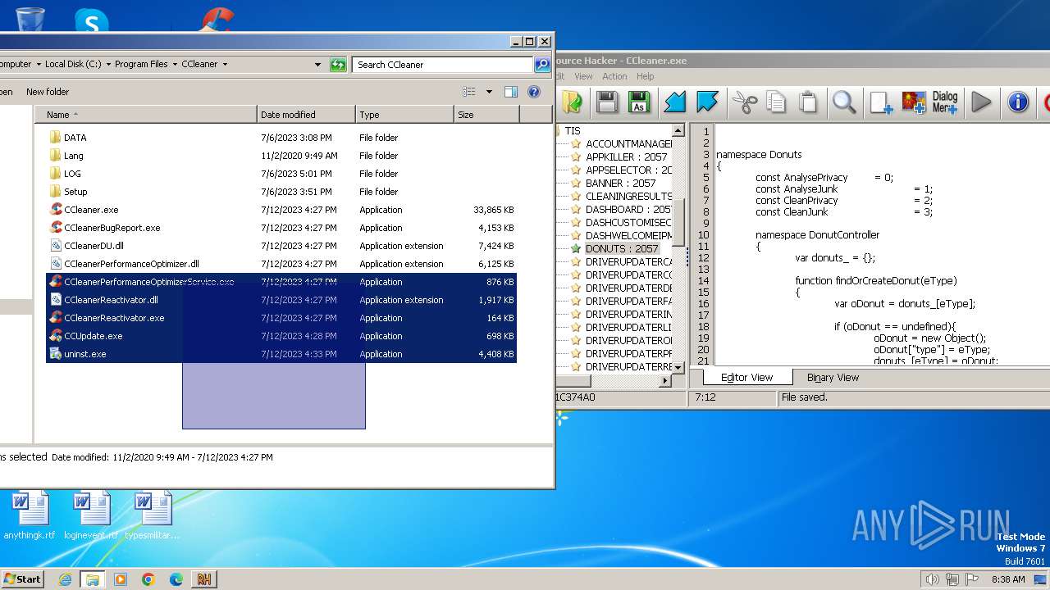Sort by Size column header
This screenshot has height=590, width=1050.
click(486, 115)
